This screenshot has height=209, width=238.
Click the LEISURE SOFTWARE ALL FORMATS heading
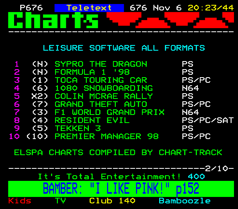point(124,48)
